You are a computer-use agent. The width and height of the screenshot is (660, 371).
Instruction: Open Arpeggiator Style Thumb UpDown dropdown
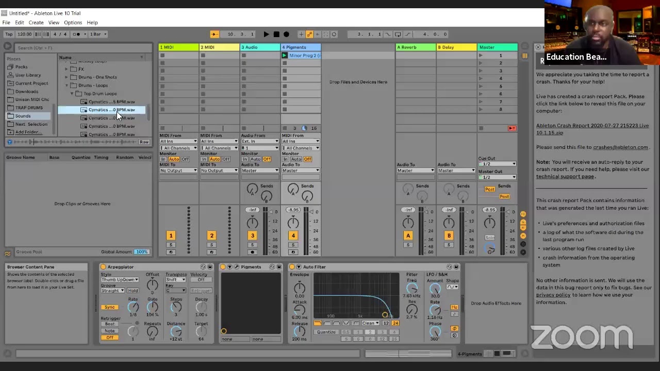click(x=120, y=280)
